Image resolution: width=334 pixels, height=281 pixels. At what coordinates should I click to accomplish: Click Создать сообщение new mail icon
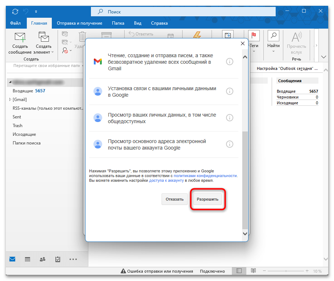[20, 38]
